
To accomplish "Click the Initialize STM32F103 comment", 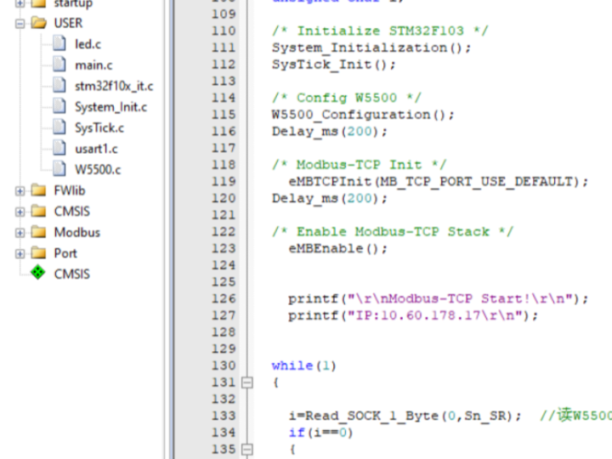I will 380,31.
